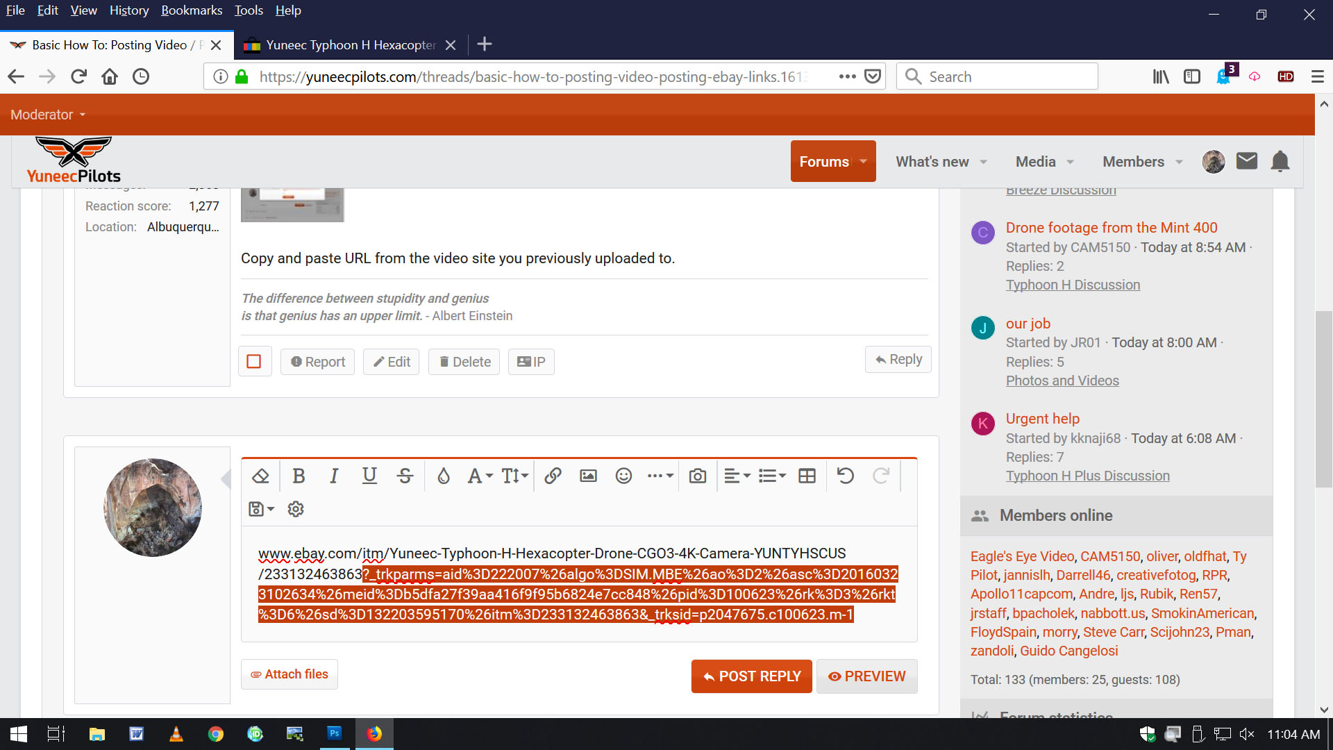Open the page actions ellipsis in address bar
The width and height of the screenshot is (1333, 750).
pyautogui.click(x=847, y=76)
